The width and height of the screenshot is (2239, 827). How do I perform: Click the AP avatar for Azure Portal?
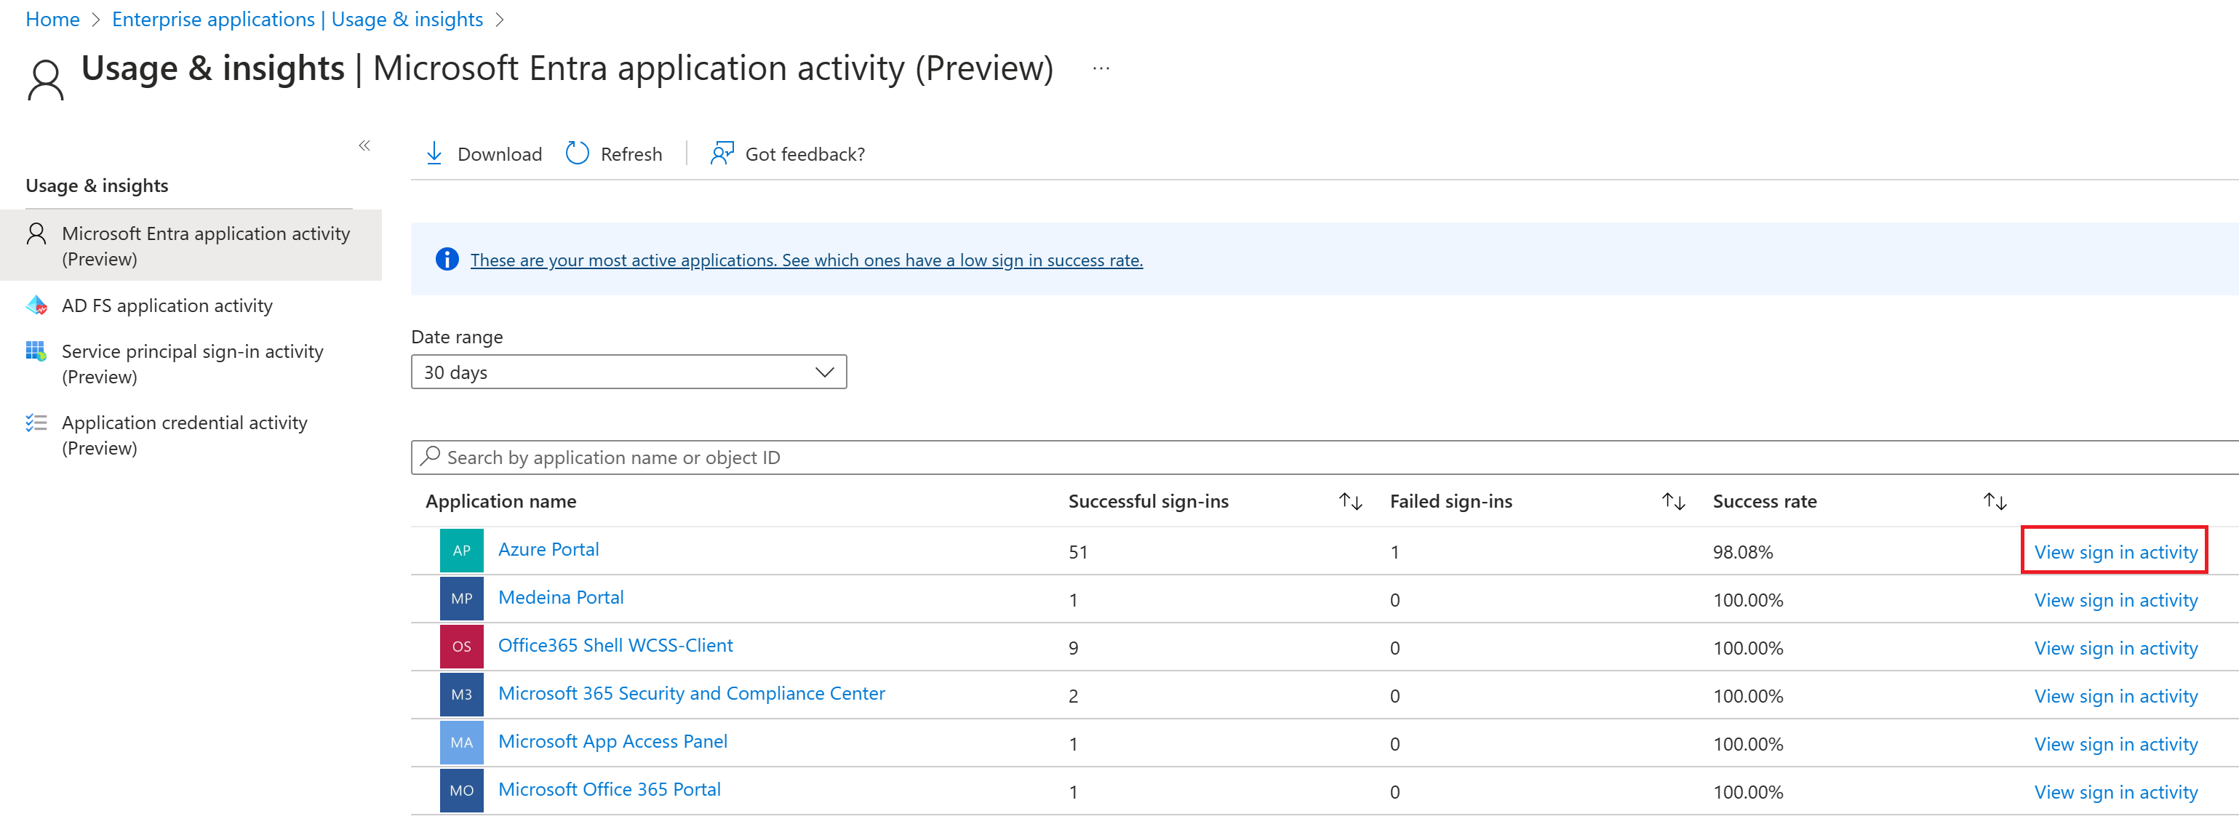pyautogui.click(x=461, y=551)
